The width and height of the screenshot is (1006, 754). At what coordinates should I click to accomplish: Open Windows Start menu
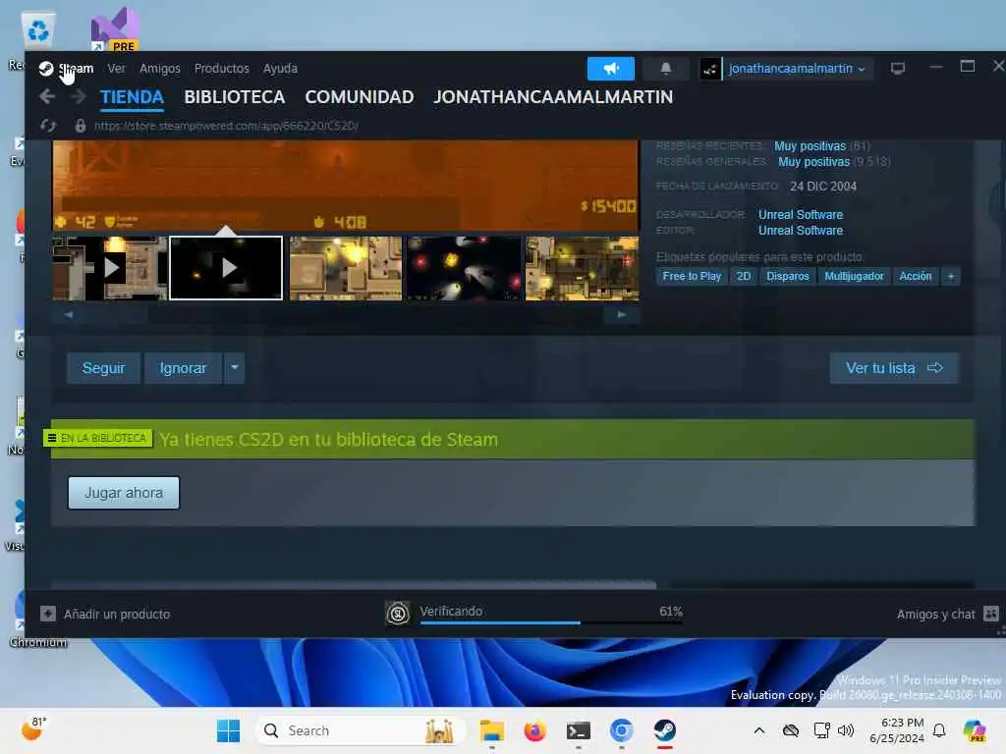point(228,730)
